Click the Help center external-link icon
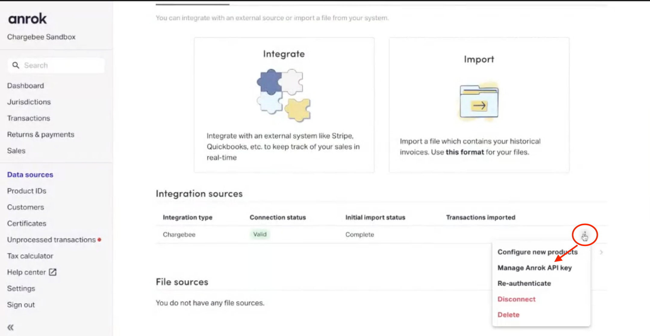The height and width of the screenshot is (336, 650). point(53,272)
